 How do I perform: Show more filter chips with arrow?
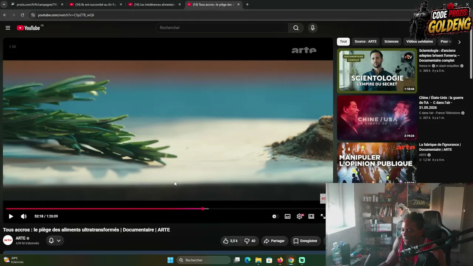pos(459,42)
